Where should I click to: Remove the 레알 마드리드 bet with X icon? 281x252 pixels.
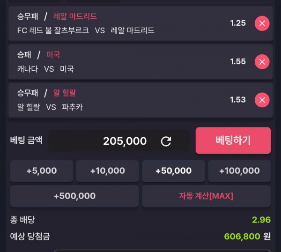coord(262,23)
